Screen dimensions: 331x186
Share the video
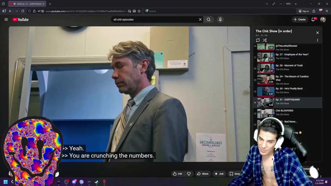pyautogui.click(x=202, y=174)
